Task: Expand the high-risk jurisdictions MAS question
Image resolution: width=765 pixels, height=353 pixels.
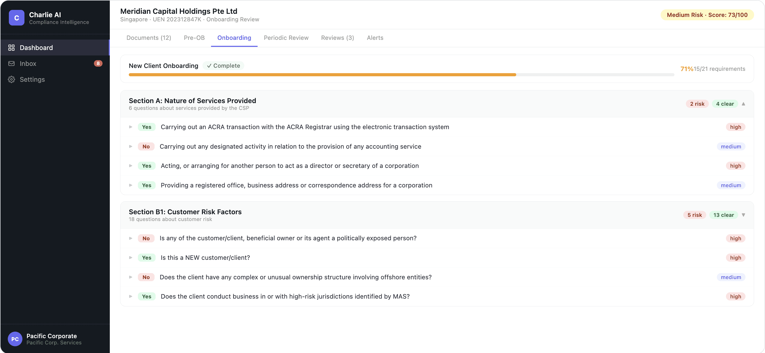Action: tap(131, 296)
